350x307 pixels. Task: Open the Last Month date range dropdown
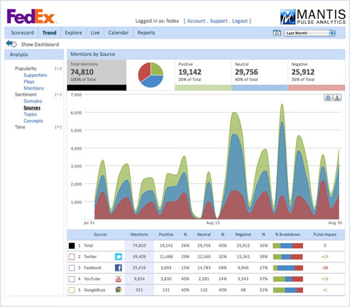tap(310, 33)
